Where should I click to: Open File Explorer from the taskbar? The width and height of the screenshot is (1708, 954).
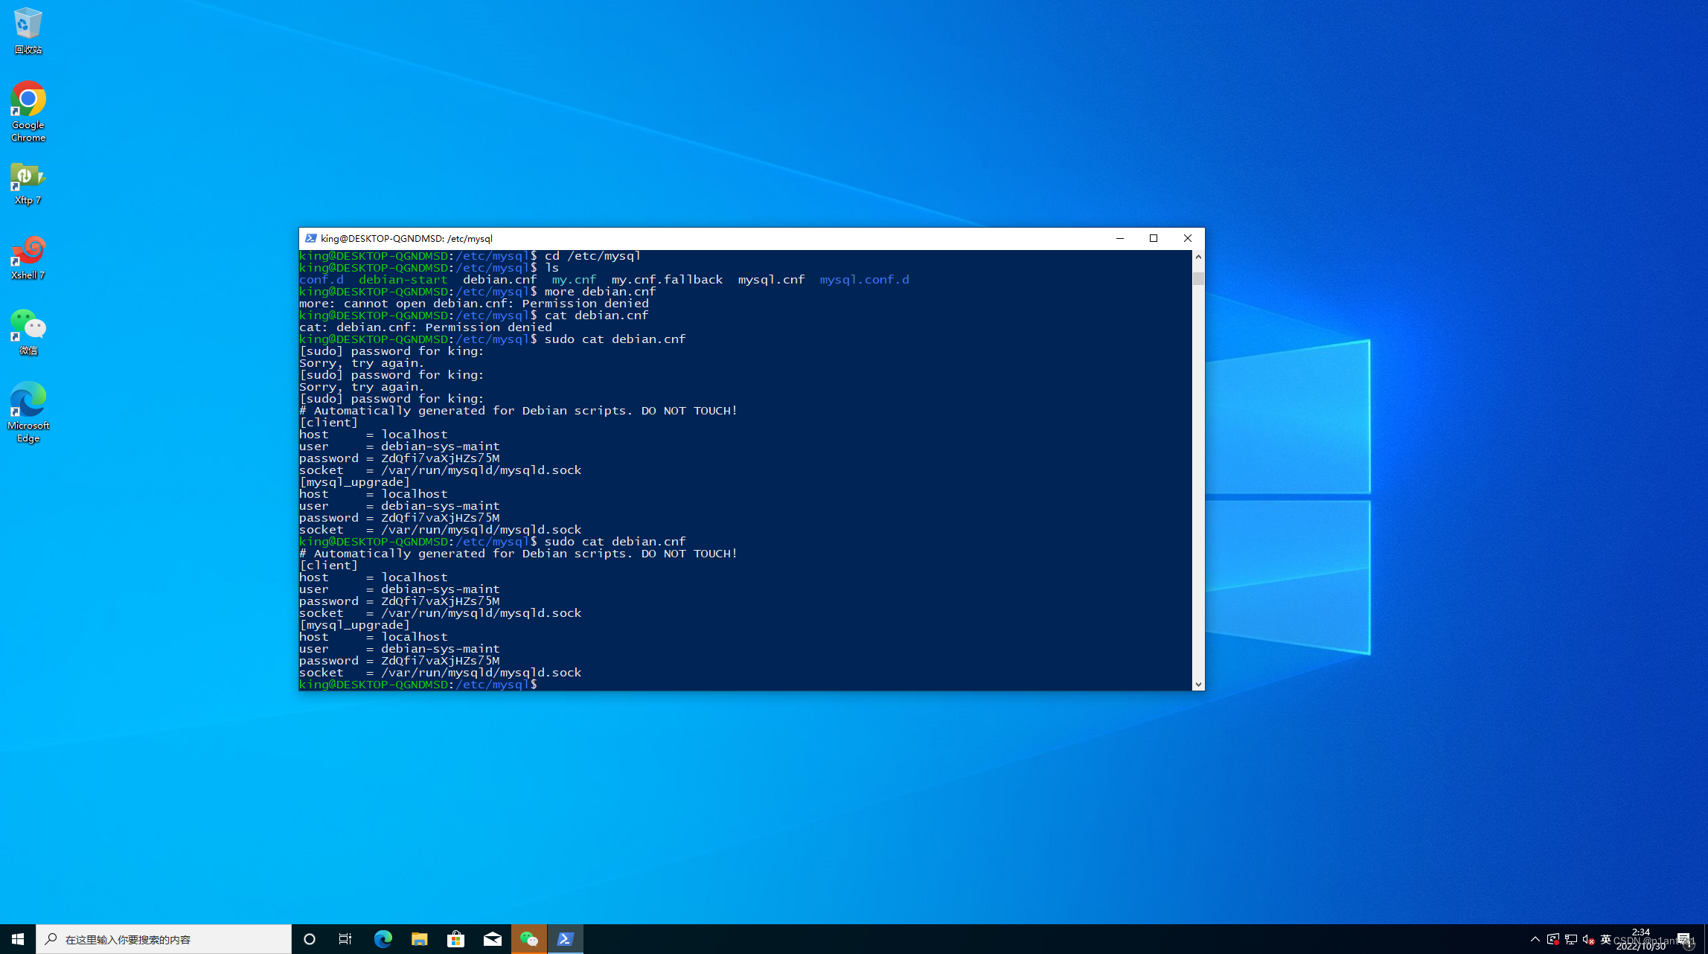(419, 939)
